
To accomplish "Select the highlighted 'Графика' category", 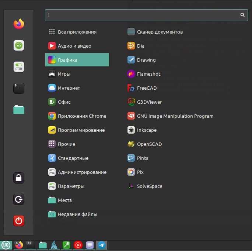I will tap(77, 60).
